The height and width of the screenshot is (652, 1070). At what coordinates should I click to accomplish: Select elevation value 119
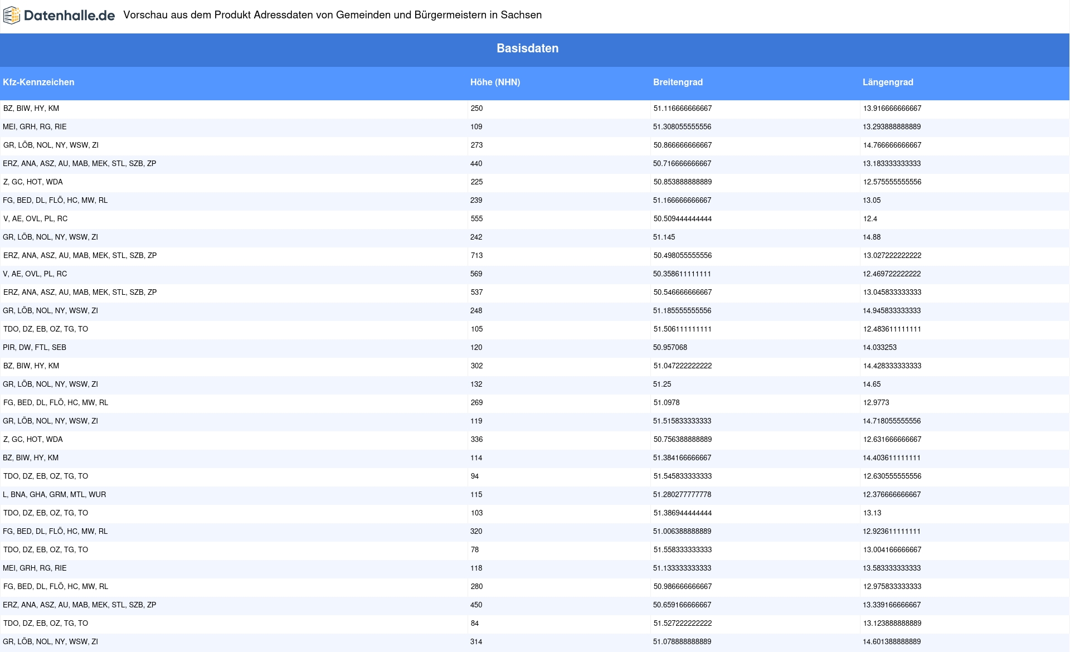(476, 421)
